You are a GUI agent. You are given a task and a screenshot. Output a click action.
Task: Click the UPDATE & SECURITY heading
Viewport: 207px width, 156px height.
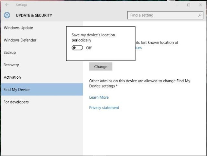pos(34,15)
